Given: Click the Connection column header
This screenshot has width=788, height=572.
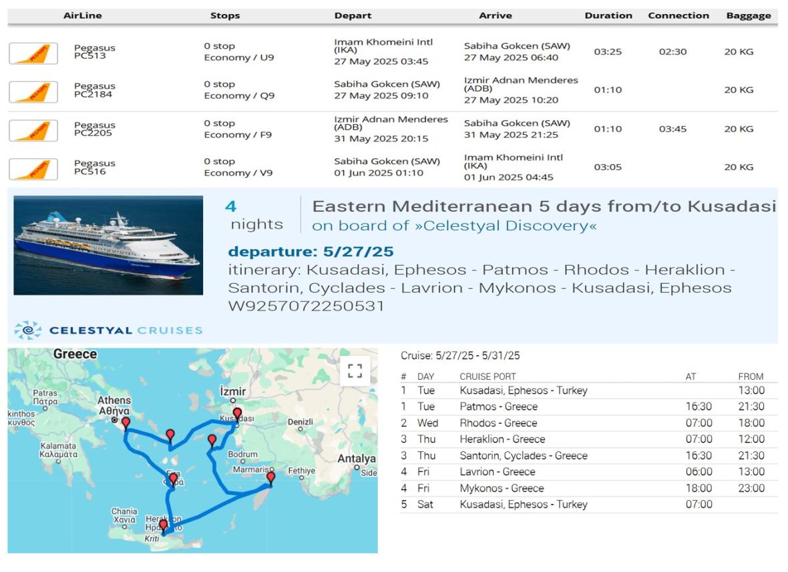Looking at the screenshot, I should point(678,16).
